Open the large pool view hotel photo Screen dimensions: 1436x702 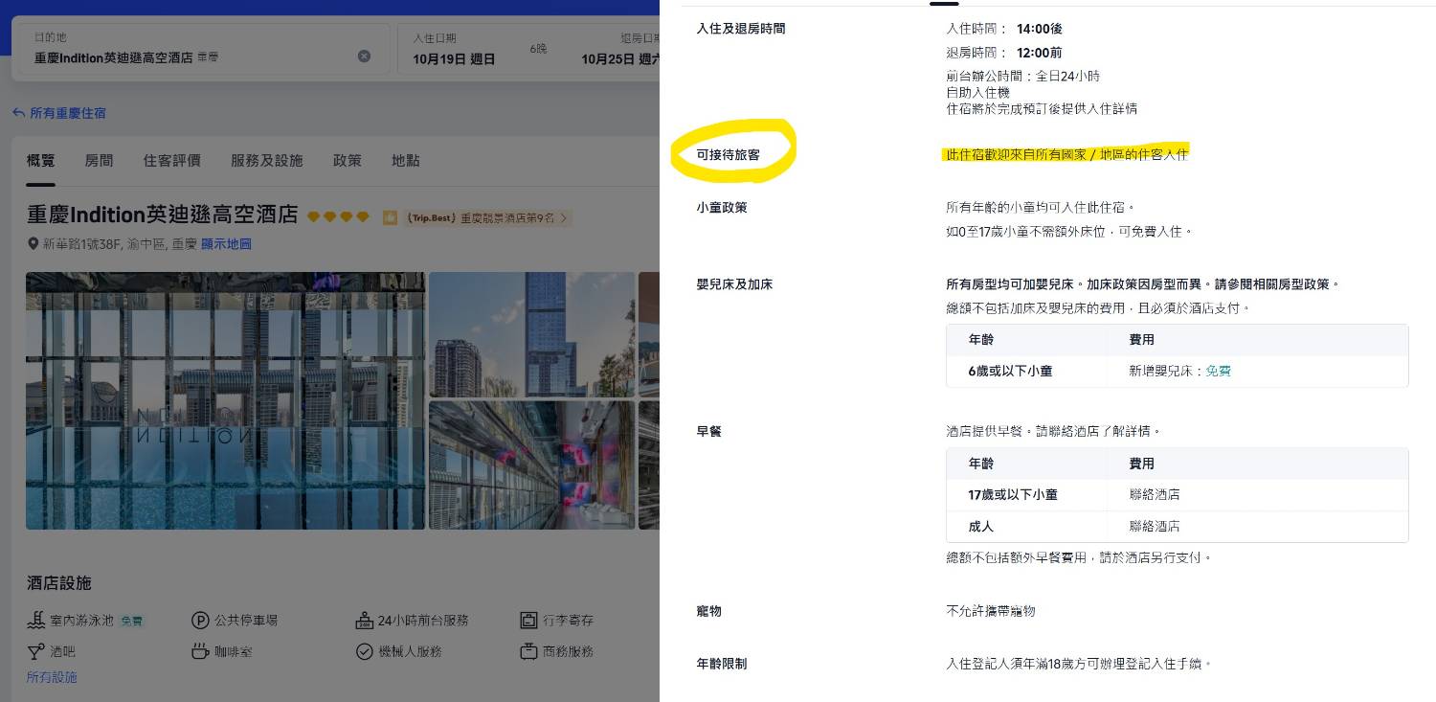[x=225, y=401]
